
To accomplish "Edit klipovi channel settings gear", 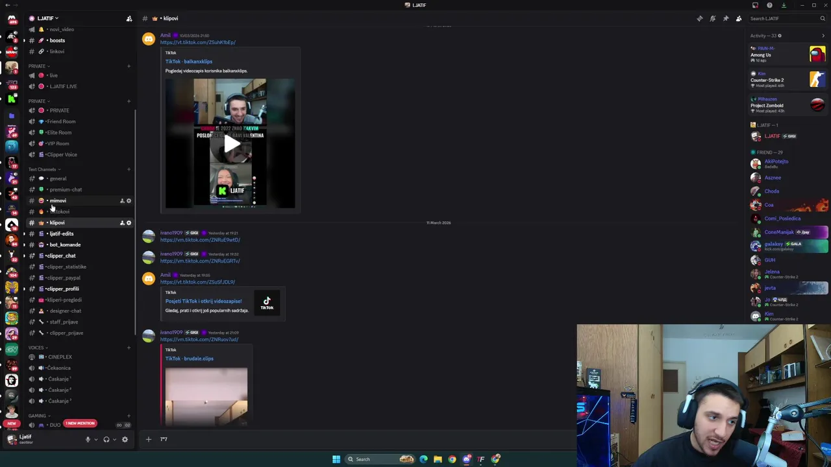I will pos(129,222).
